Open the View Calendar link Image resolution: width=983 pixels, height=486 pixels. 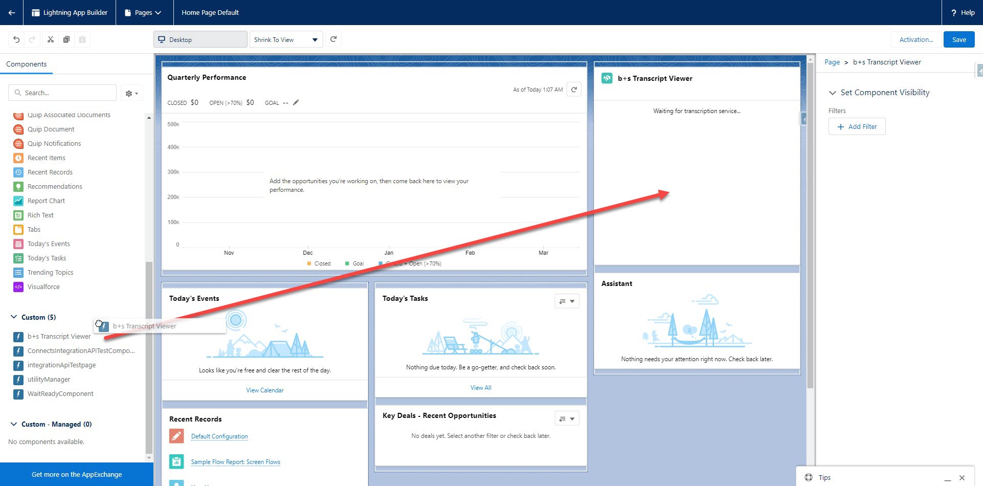pyautogui.click(x=265, y=390)
